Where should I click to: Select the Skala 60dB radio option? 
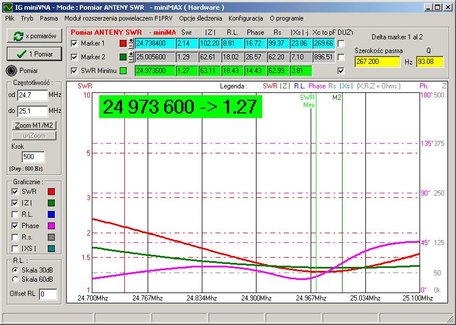pos(15,279)
